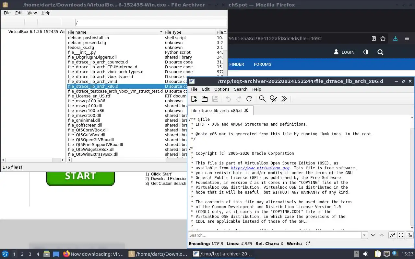The image size is (415, 259).
Task: Select file_qminimal.dll in the archive list
Action: pos(84,120)
